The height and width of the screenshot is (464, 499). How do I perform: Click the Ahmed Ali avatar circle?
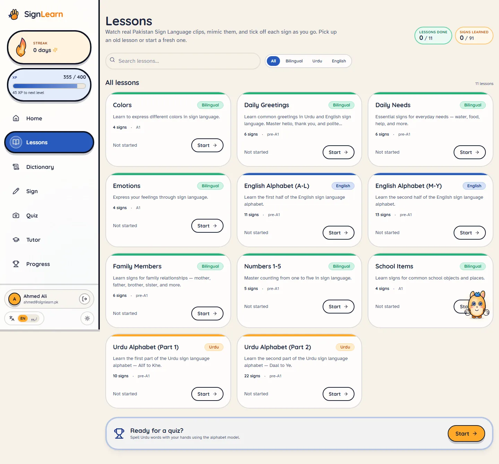coord(15,299)
